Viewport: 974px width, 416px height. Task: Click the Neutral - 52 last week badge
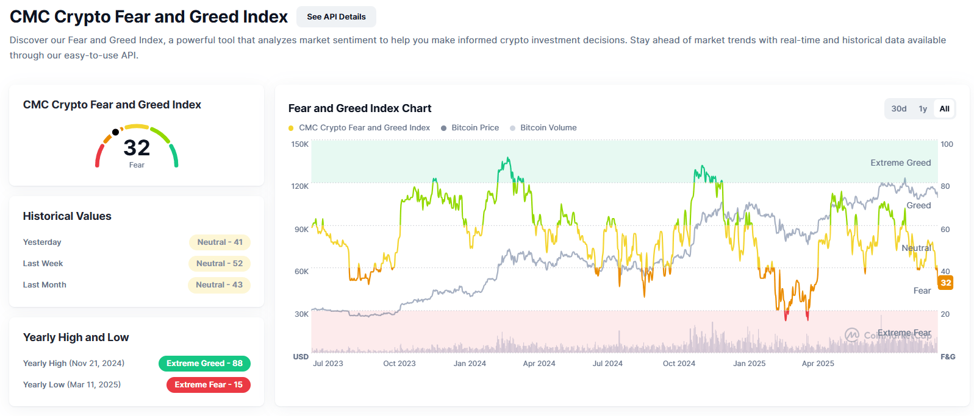click(219, 264)
